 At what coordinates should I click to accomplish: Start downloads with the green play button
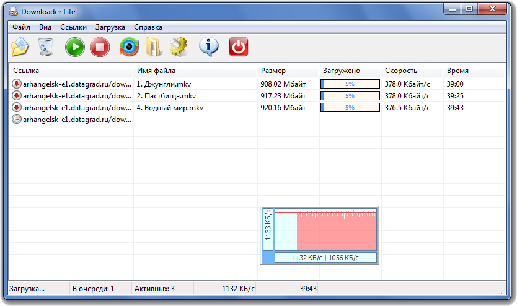75,47
